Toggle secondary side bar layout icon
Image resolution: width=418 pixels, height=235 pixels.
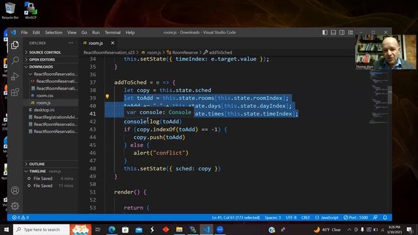pyautogui.click(x=342, y=32)
